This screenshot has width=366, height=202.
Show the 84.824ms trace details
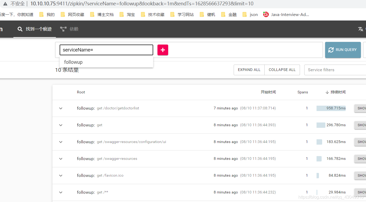360,176
